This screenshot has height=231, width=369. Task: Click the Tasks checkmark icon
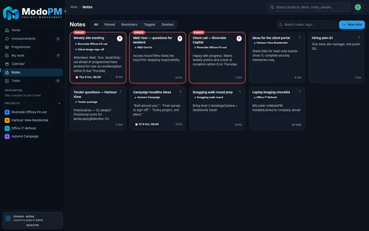[7, 81]
